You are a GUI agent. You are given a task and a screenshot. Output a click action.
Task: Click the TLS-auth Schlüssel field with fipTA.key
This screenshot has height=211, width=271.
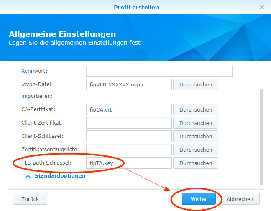point(129,163)
